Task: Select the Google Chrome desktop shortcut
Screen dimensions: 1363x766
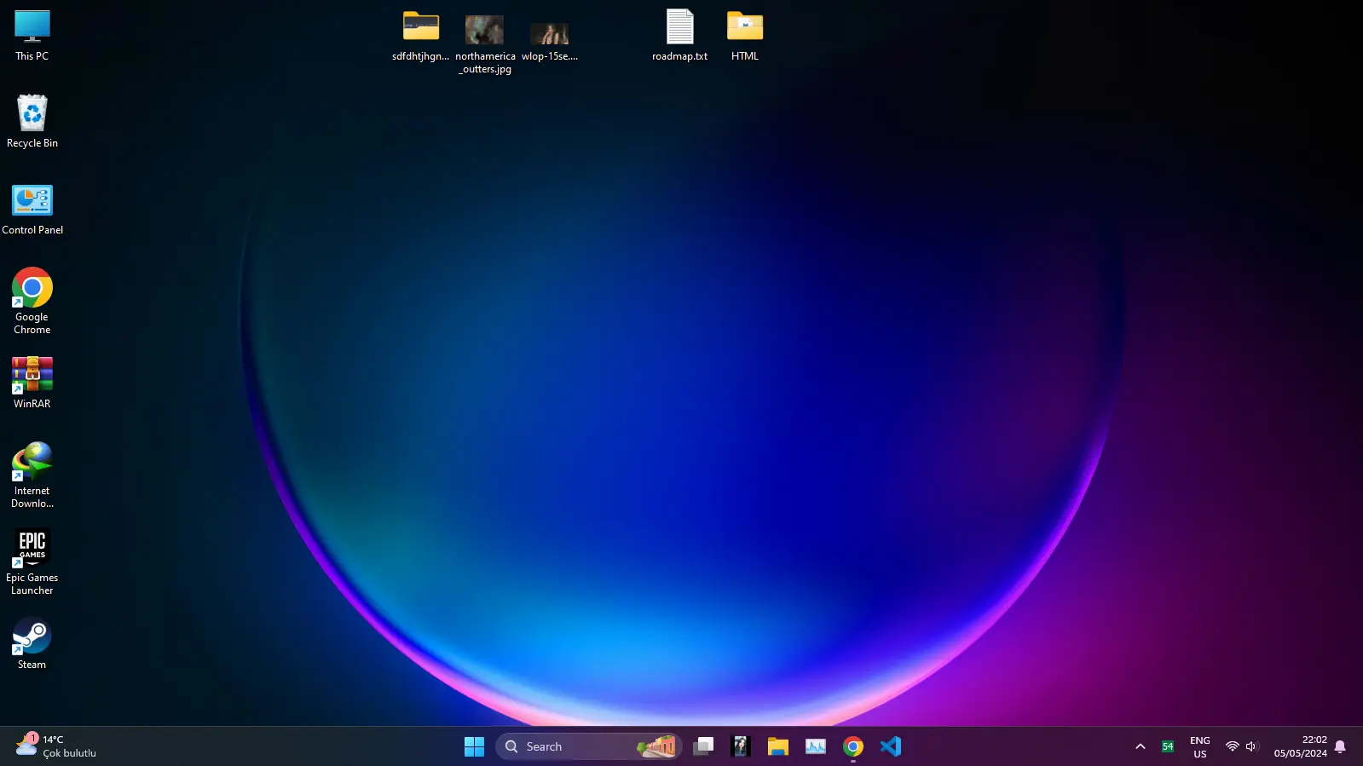Action: coord(32,301)
